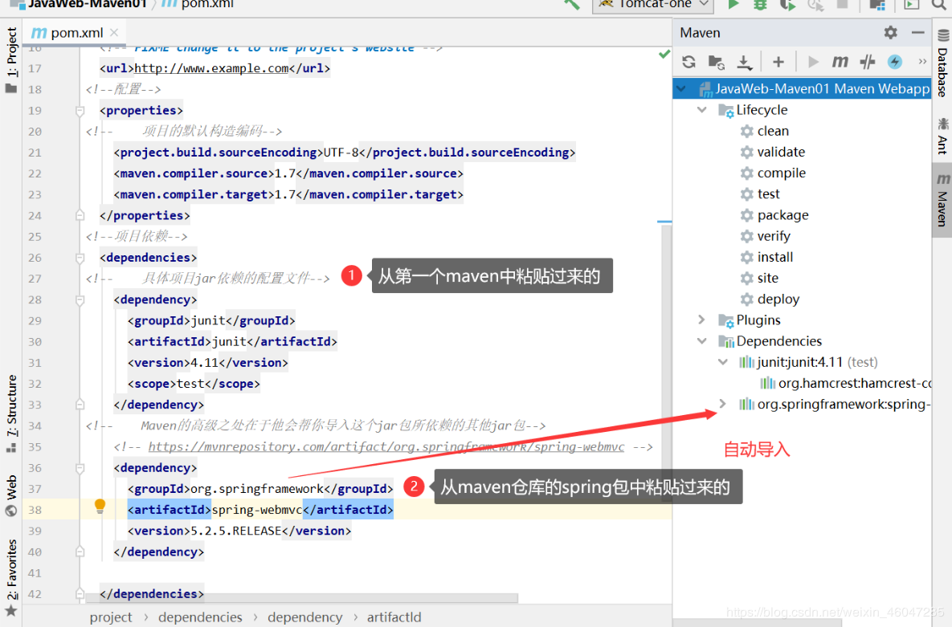Click the pom.xml breadcrumb in navigation bar
This screenshot has width=952, height=627.
pyautogui.click(x=198, y=5)
